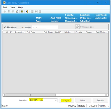Click the exit door toolbar icon
Viewport: 111px width, 109px height.
[x=27, y=11]
